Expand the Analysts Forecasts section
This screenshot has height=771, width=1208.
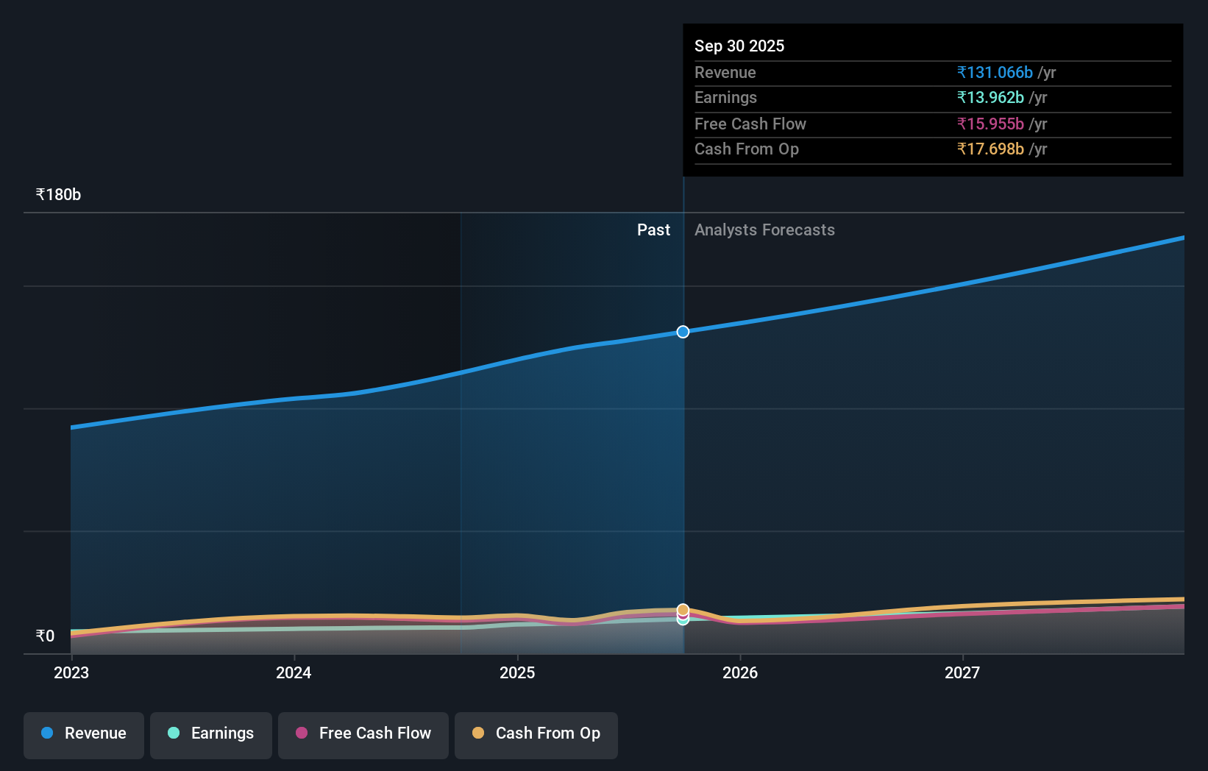point(765,230)
